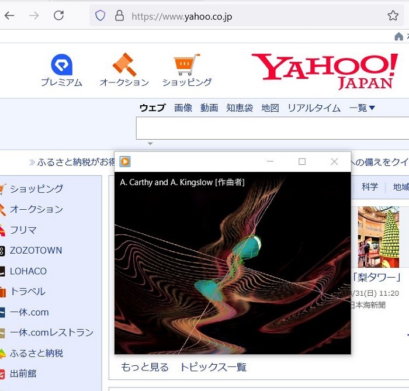
Task: Click the media player app icon
Action: [x=125, y=161]
